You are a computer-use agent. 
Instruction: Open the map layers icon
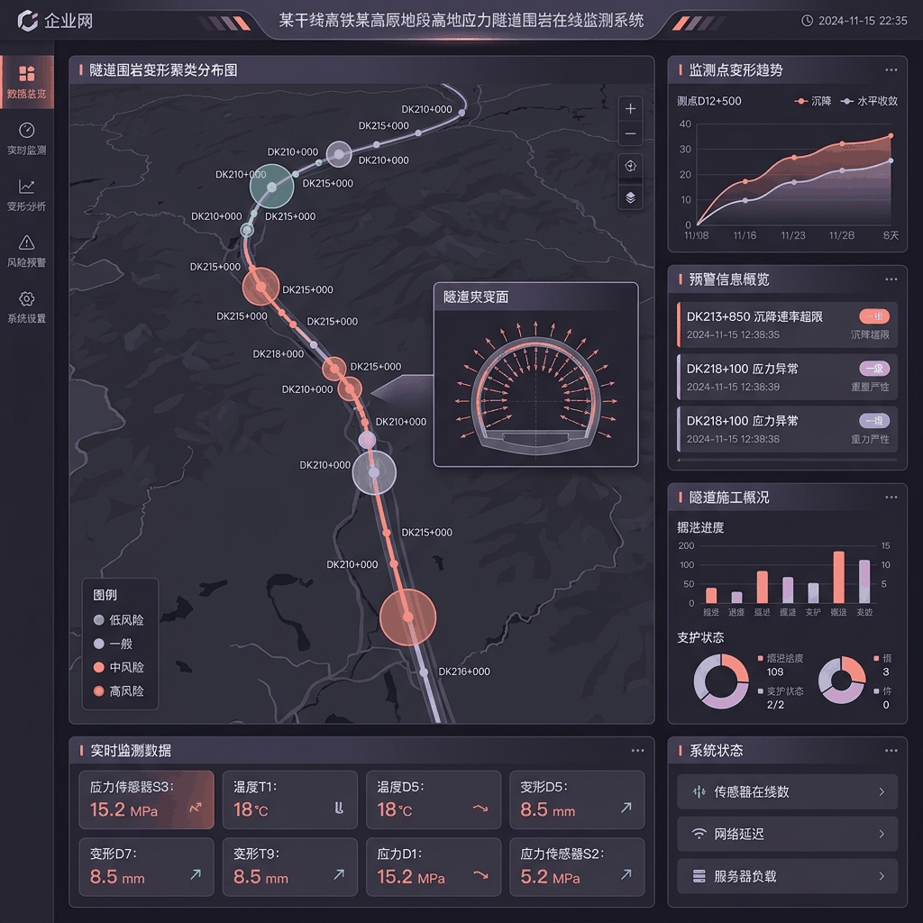630,197
